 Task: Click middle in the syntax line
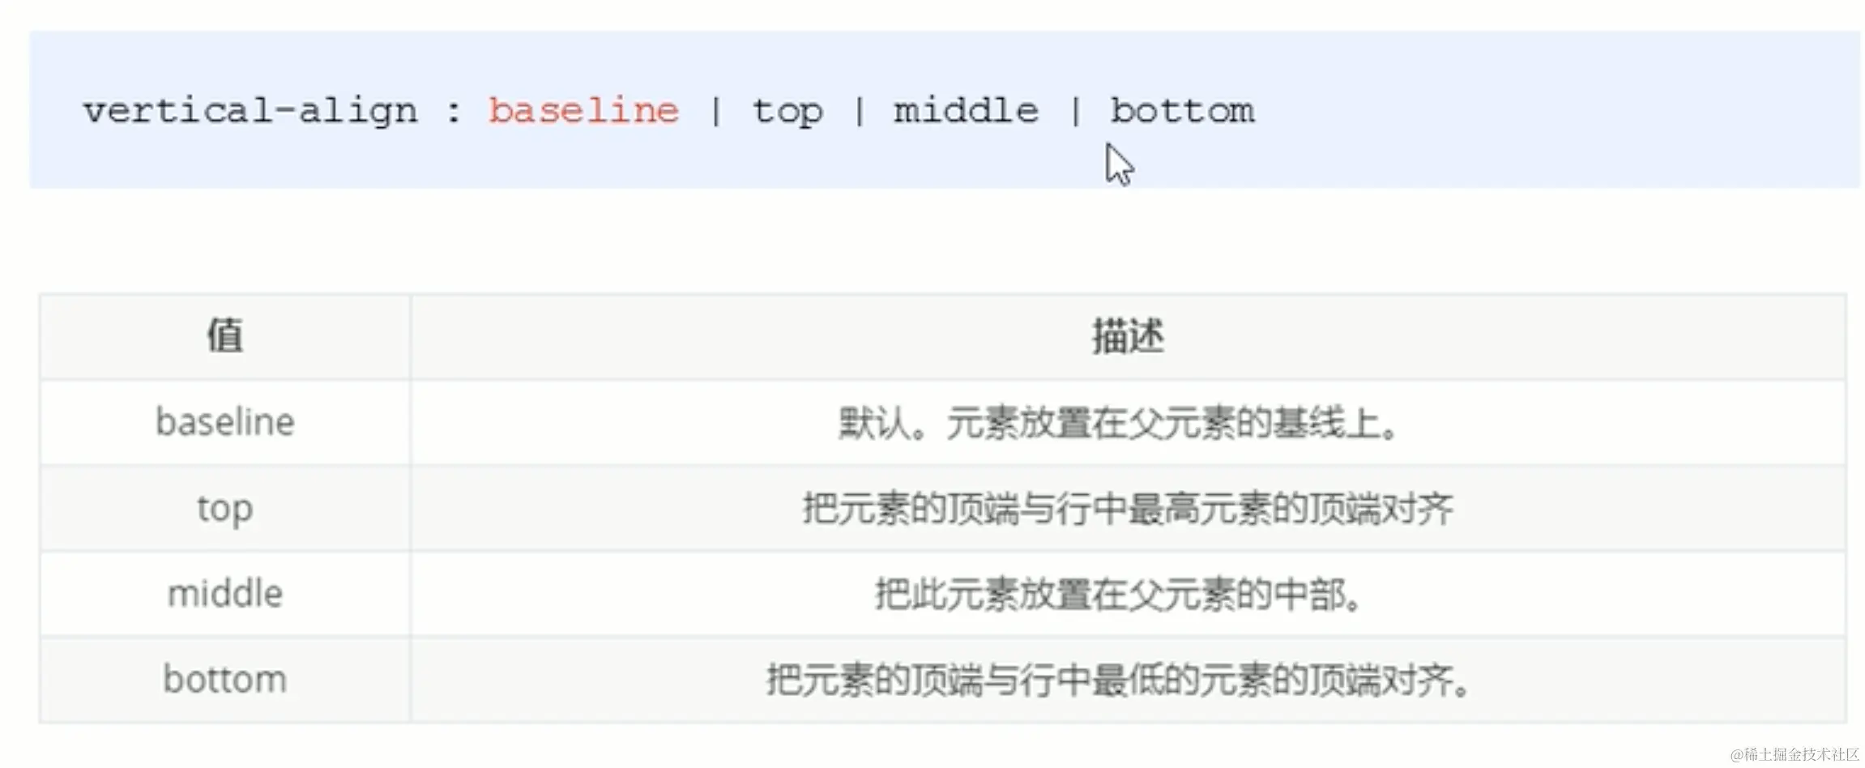966,110
